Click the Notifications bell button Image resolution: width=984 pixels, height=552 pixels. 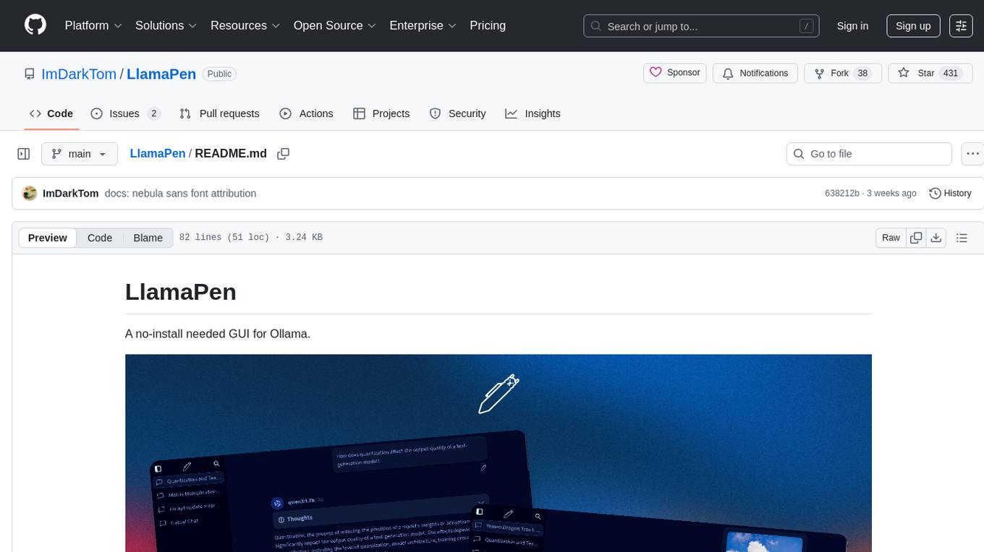coord(755,73)
